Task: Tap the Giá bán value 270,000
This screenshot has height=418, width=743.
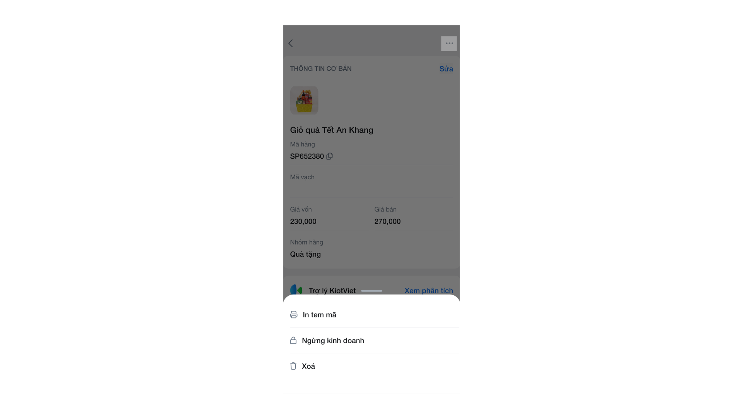Action: pyautogui.click(x=387, y=221)
